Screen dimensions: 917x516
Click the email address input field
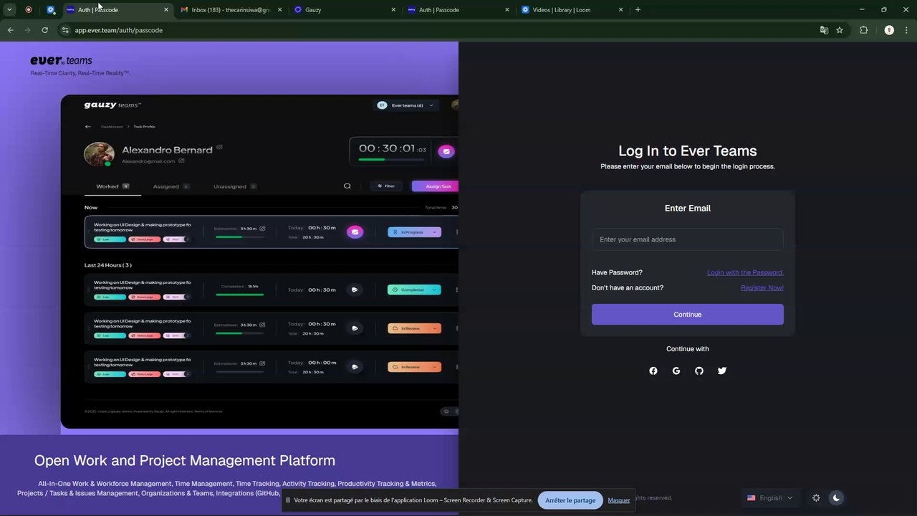pos(688,239)
